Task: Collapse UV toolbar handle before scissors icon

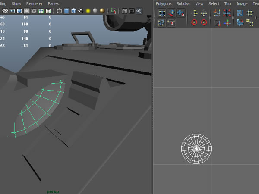Action: pos(210,18)
